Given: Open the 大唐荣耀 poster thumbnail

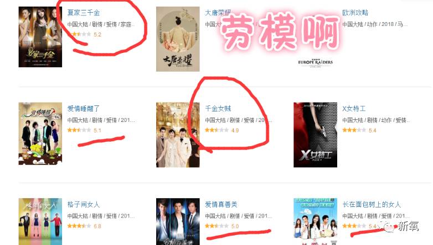Looking at the screenshot, I should pos(178,39).
